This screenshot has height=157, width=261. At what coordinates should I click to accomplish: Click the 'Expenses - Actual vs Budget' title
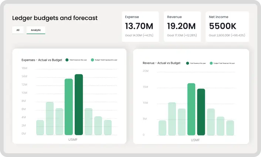(x=41, y=60)
